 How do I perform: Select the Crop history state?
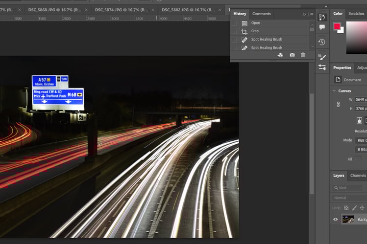pyautogui.click(x=273, y=31)
